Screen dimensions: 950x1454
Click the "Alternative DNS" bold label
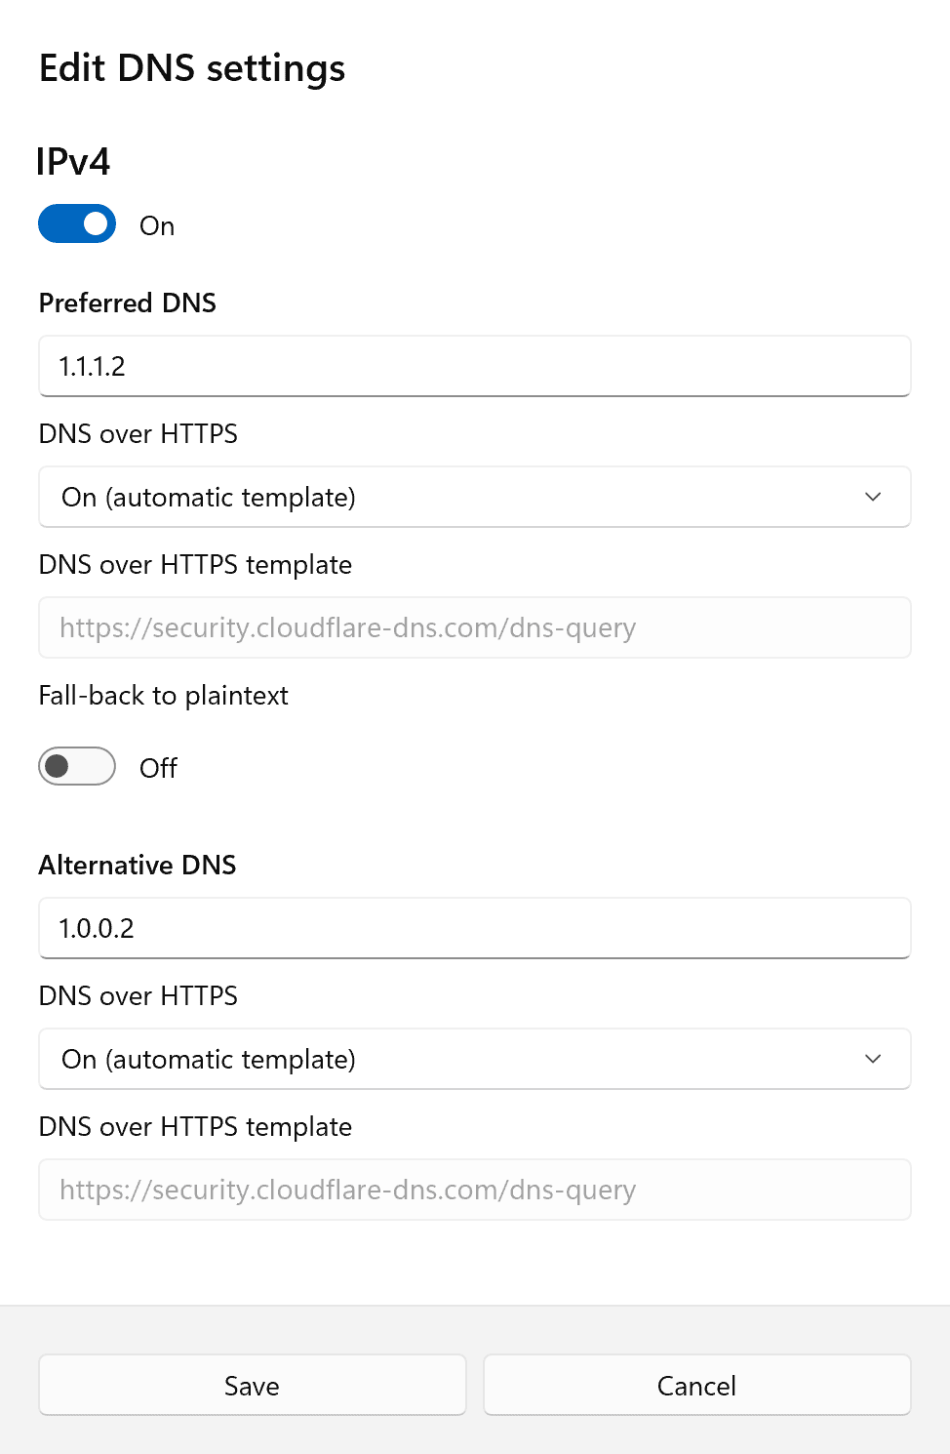tap(138, 866)
